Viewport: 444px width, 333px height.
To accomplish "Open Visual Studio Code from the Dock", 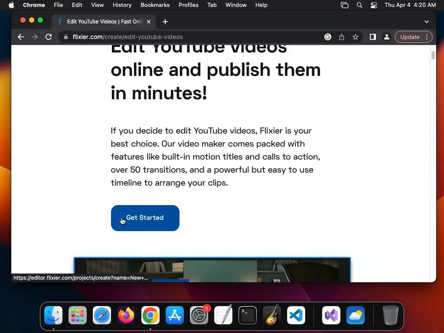I will (x=296, y=315).
